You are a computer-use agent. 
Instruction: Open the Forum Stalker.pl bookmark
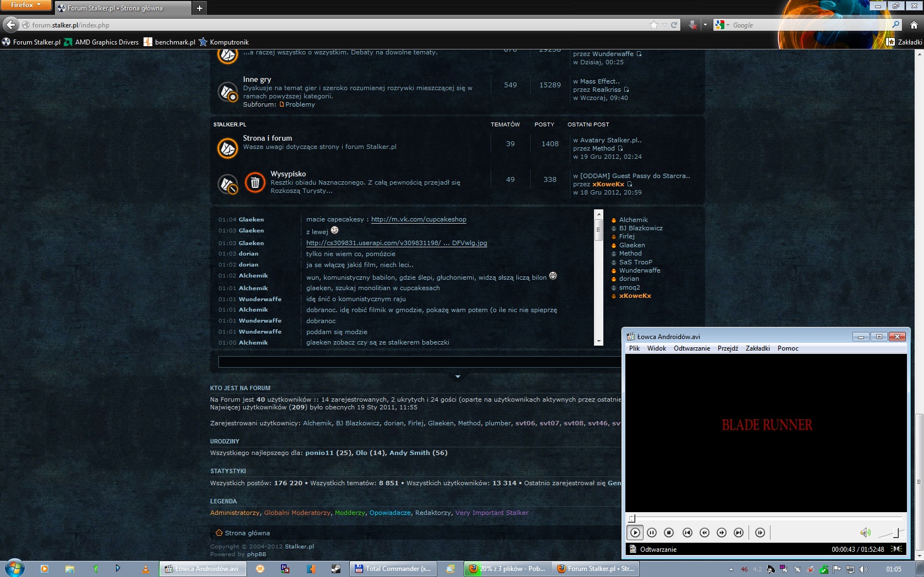click(x=31, y=42)
